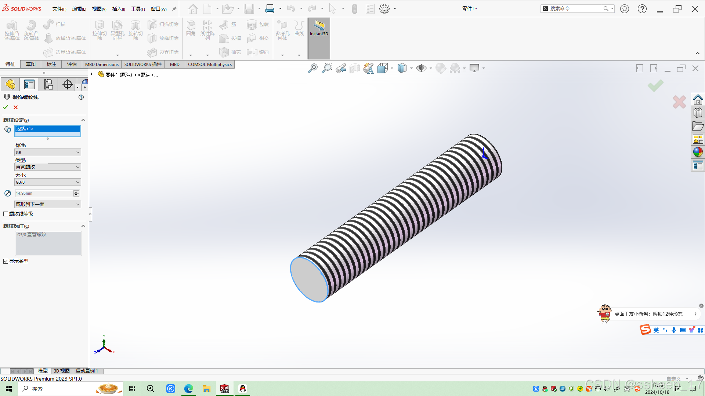The width and height of the screenshot is (705, 396).
Task: Open the 成形到下一面 end condition dropdown
Action: 47,205
